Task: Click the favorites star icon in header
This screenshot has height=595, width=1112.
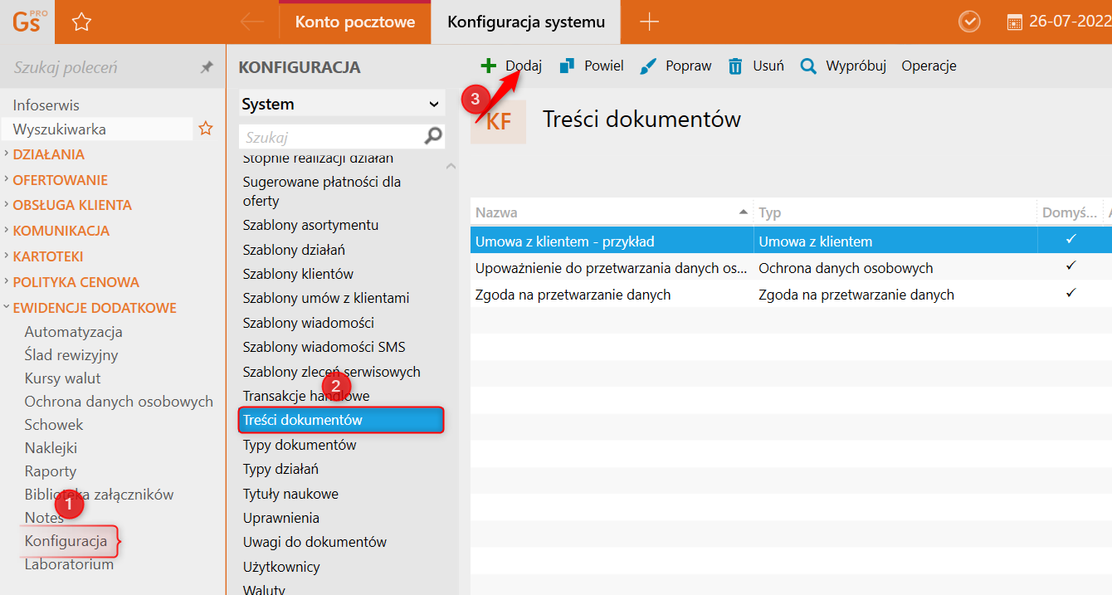Action: coord(81,22)
